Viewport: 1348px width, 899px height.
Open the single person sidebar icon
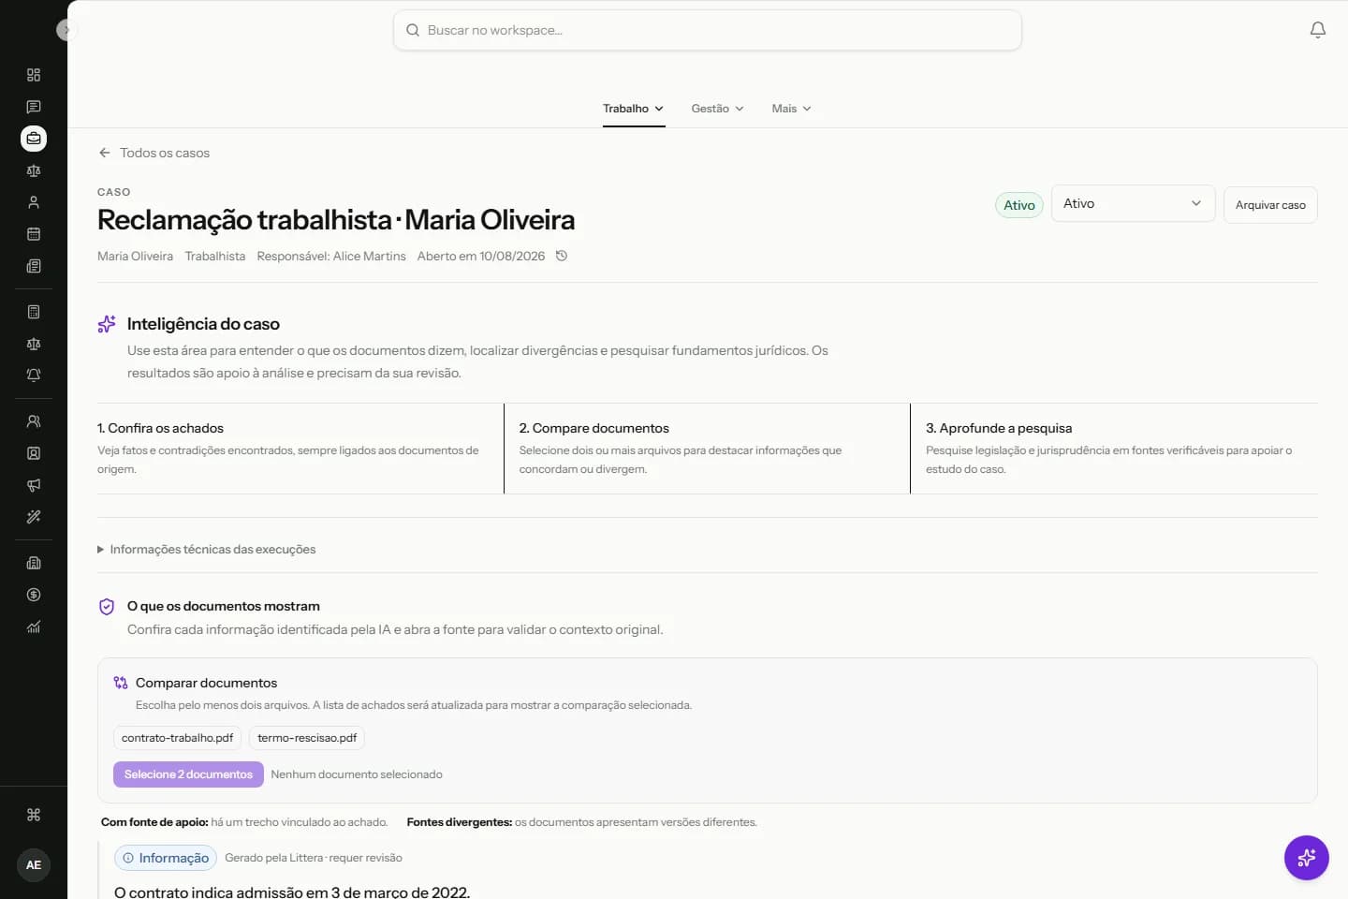(x=34, y=202)
